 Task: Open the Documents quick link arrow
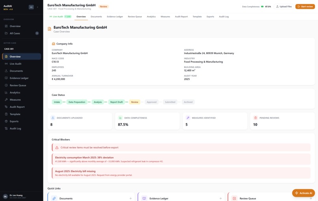tap(131, 198)
